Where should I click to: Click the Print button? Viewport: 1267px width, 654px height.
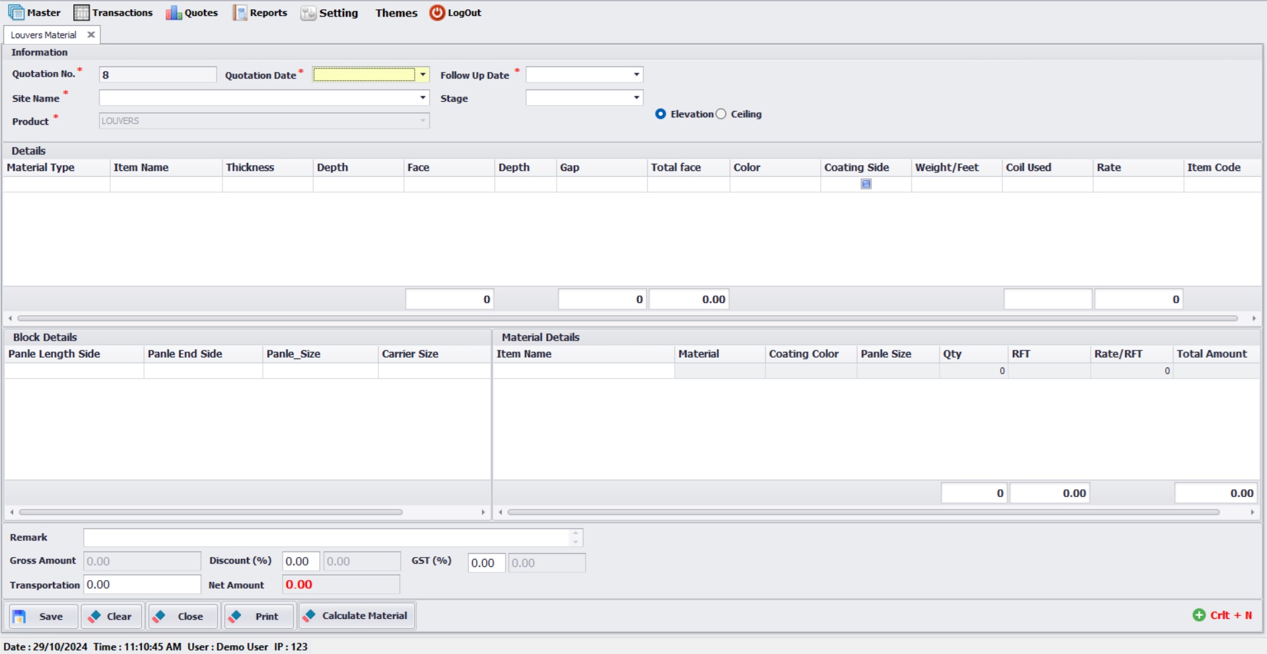258,616
